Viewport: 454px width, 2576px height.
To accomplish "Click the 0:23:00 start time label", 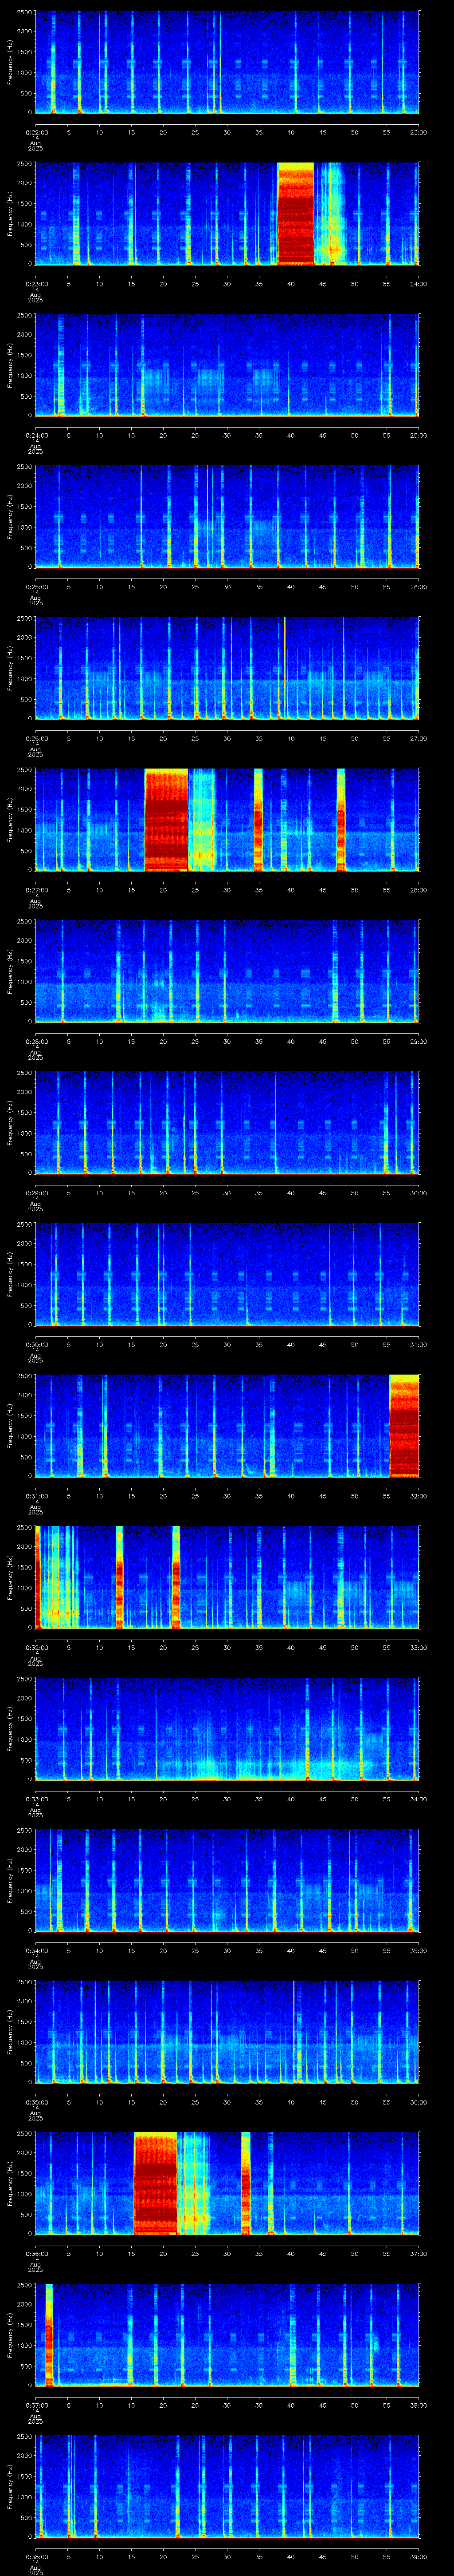I will 36,284.
